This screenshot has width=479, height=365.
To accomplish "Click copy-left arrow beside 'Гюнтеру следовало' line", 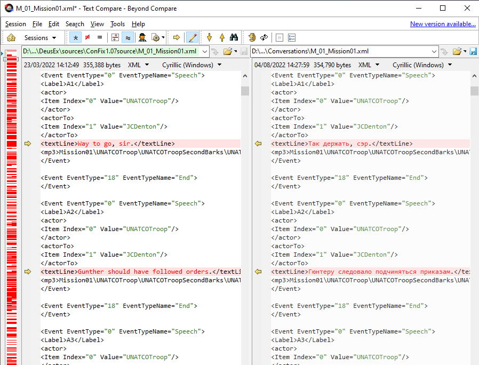I will click(x=258, y=272).
